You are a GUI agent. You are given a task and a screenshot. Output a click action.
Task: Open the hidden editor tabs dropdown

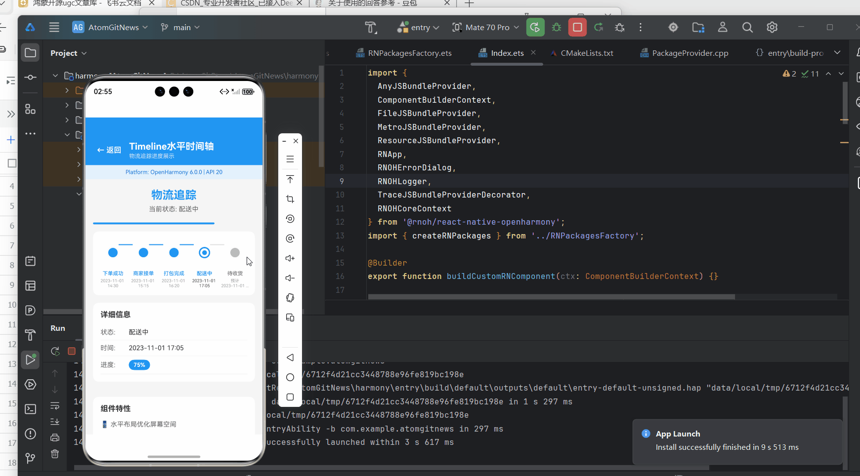pos(837,52)
